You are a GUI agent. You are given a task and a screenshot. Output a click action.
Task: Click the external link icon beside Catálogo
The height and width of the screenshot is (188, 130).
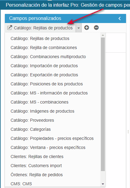(x=9, y=28)
